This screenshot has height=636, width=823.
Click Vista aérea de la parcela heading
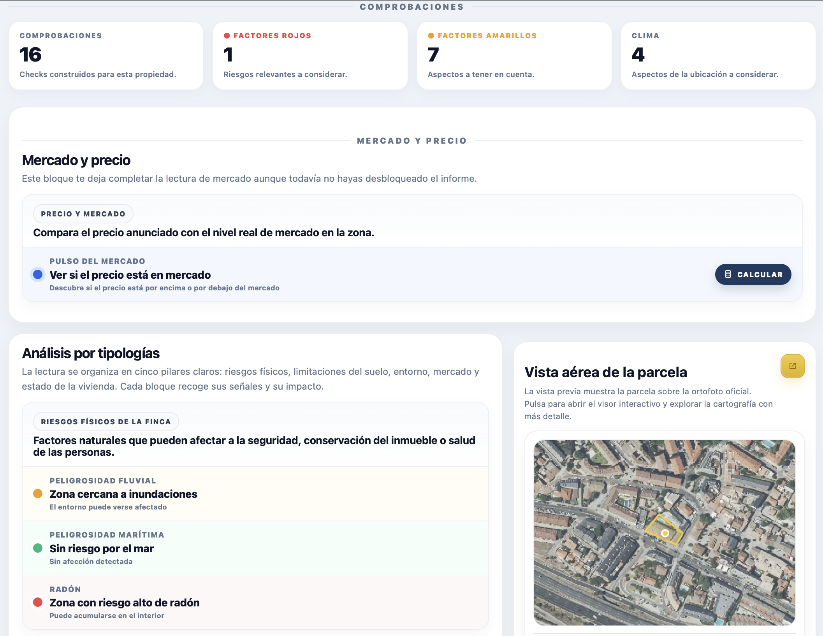[x=605, y=372]
